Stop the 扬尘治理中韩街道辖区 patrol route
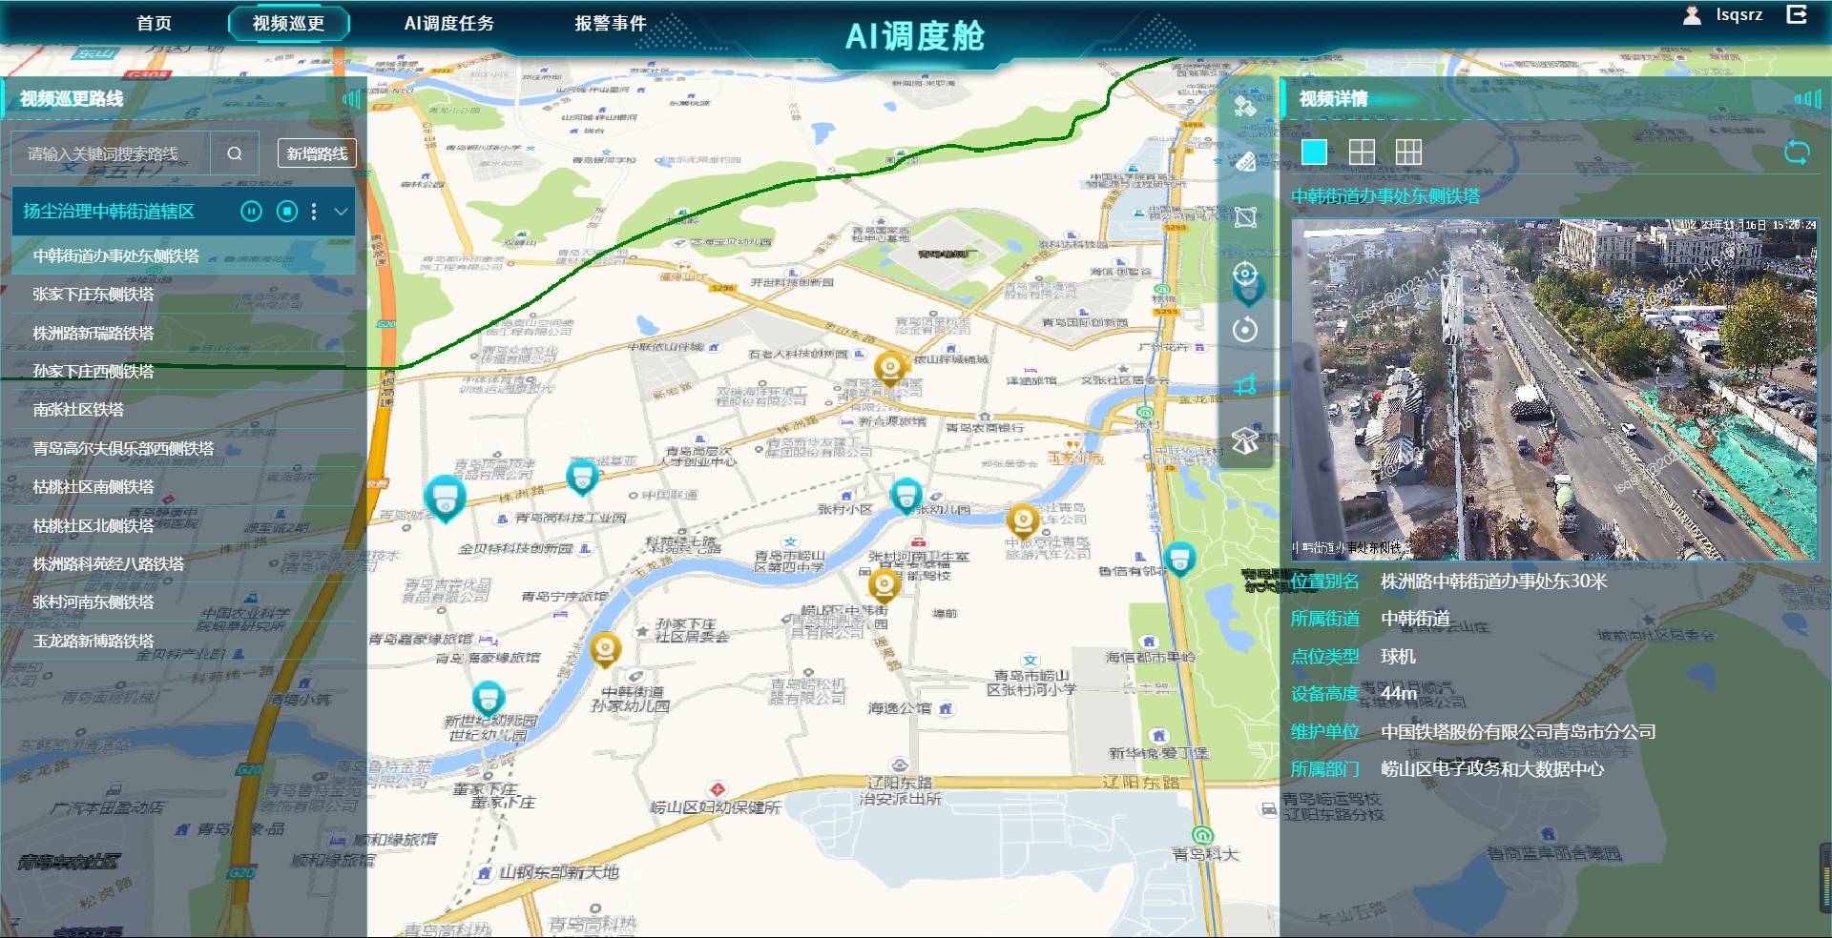1832x938 pixels. point(287,212)
